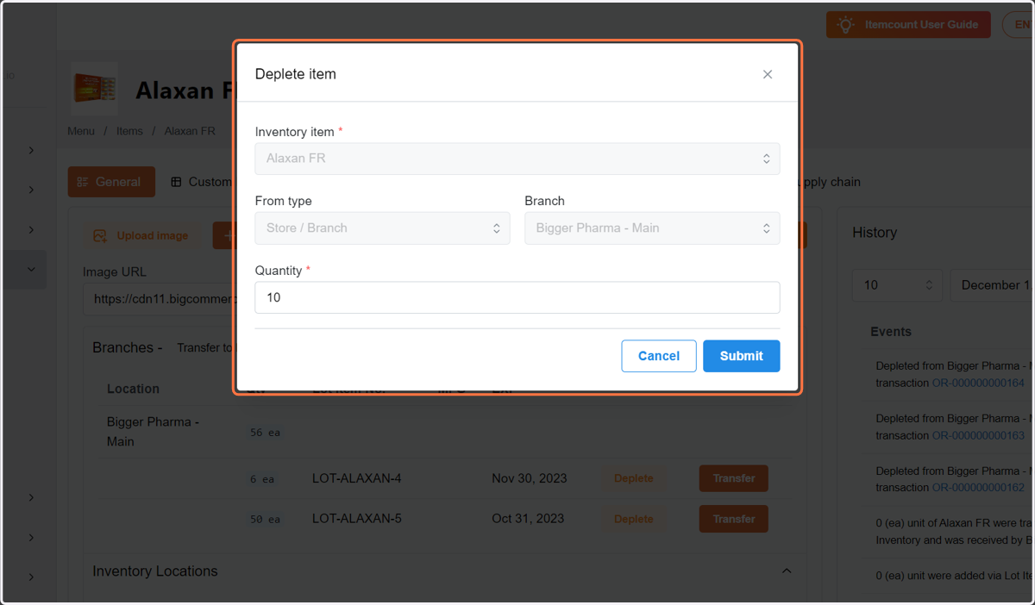Click Alaxan FR breadcrumb
The width and height of the screenshot is (1035, 605).
[x=190, y=131]
